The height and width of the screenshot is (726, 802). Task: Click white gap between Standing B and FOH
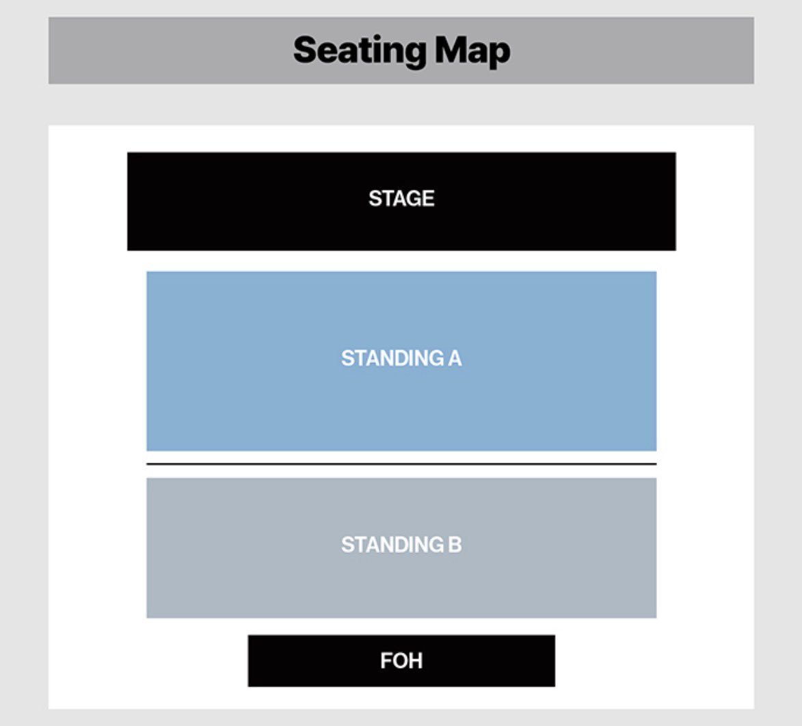point(401,626)
